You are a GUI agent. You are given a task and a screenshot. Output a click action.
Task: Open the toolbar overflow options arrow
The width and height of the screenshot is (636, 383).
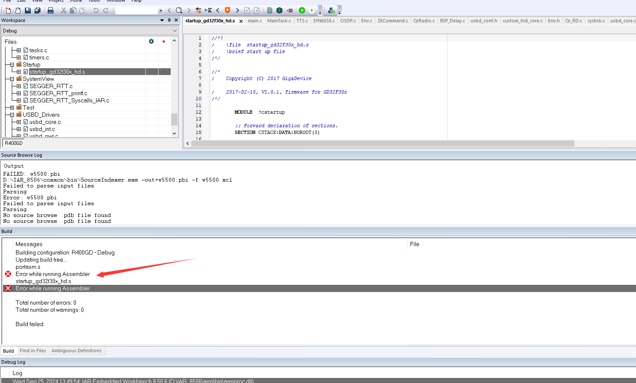tap(320, 13)
